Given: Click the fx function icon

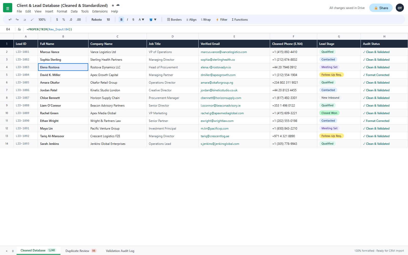Looking at the screenshot, I should coord(19,29).
